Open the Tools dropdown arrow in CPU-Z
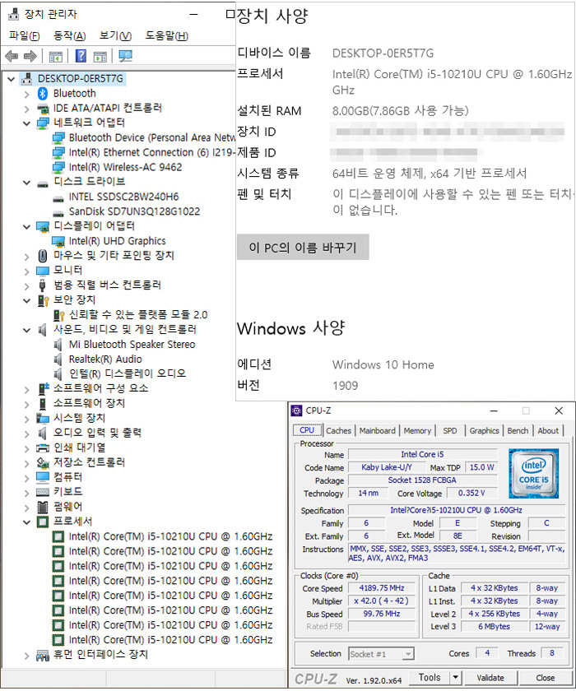The image size is (576, 691). (x=455, y=677)
